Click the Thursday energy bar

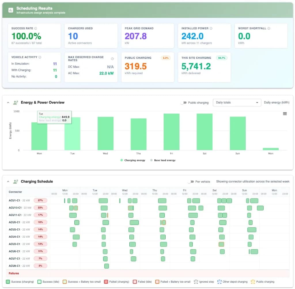[x=139, y=134]
